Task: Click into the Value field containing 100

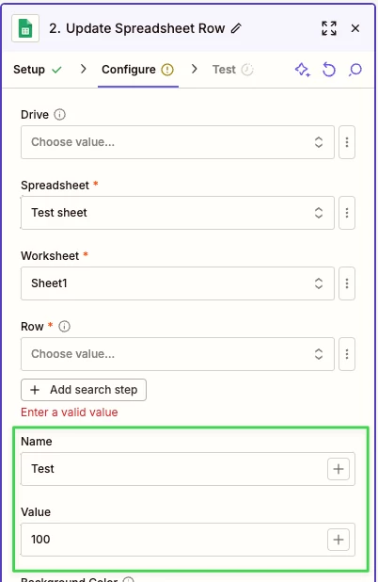Action: pos(174,540)
